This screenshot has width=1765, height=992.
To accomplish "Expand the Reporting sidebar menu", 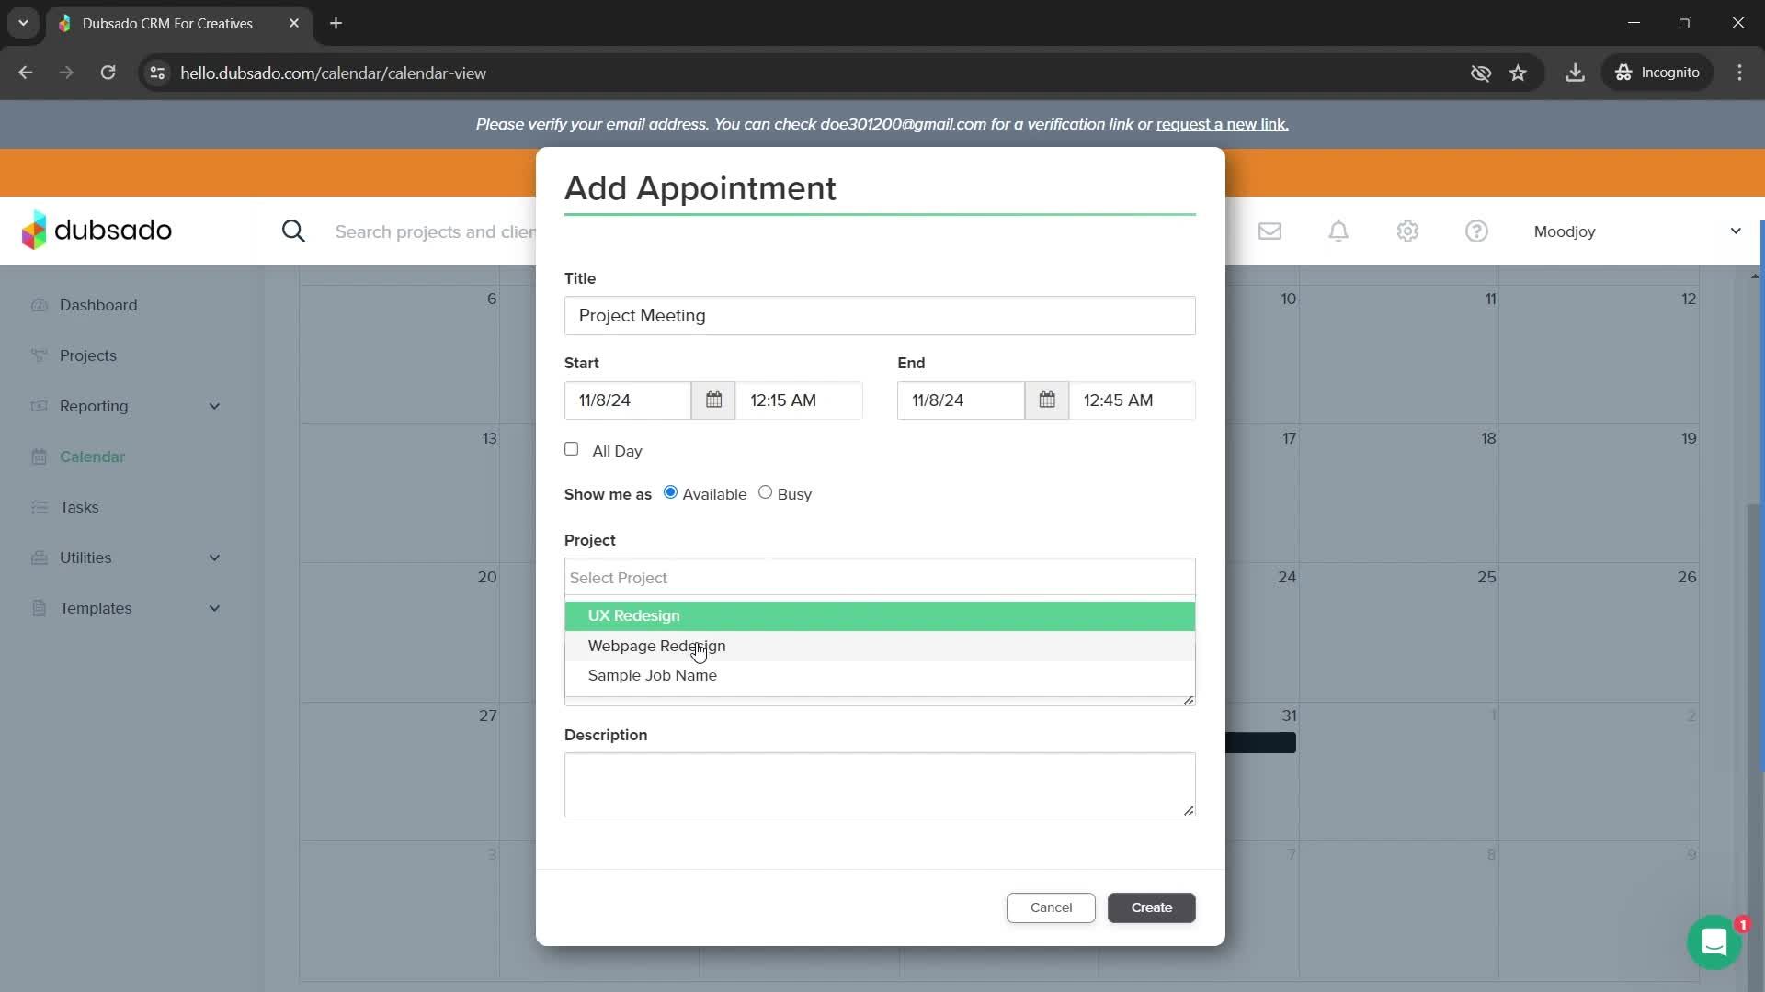I will coord(214,406).
